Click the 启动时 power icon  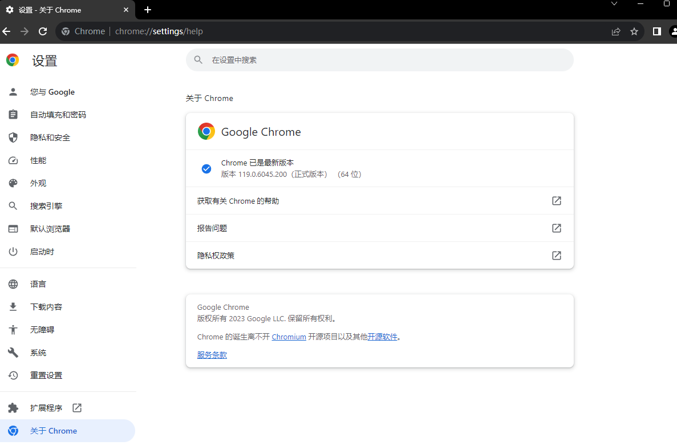click(x=13, y=252)
